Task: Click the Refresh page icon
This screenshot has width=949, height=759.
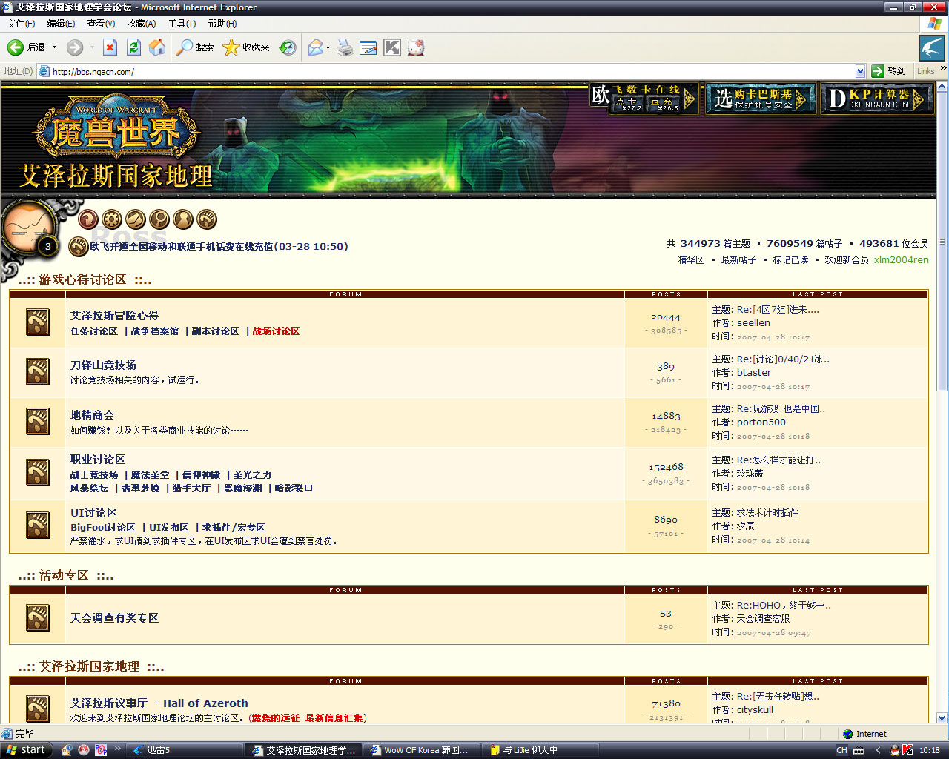Action: (x=133, y=47)
